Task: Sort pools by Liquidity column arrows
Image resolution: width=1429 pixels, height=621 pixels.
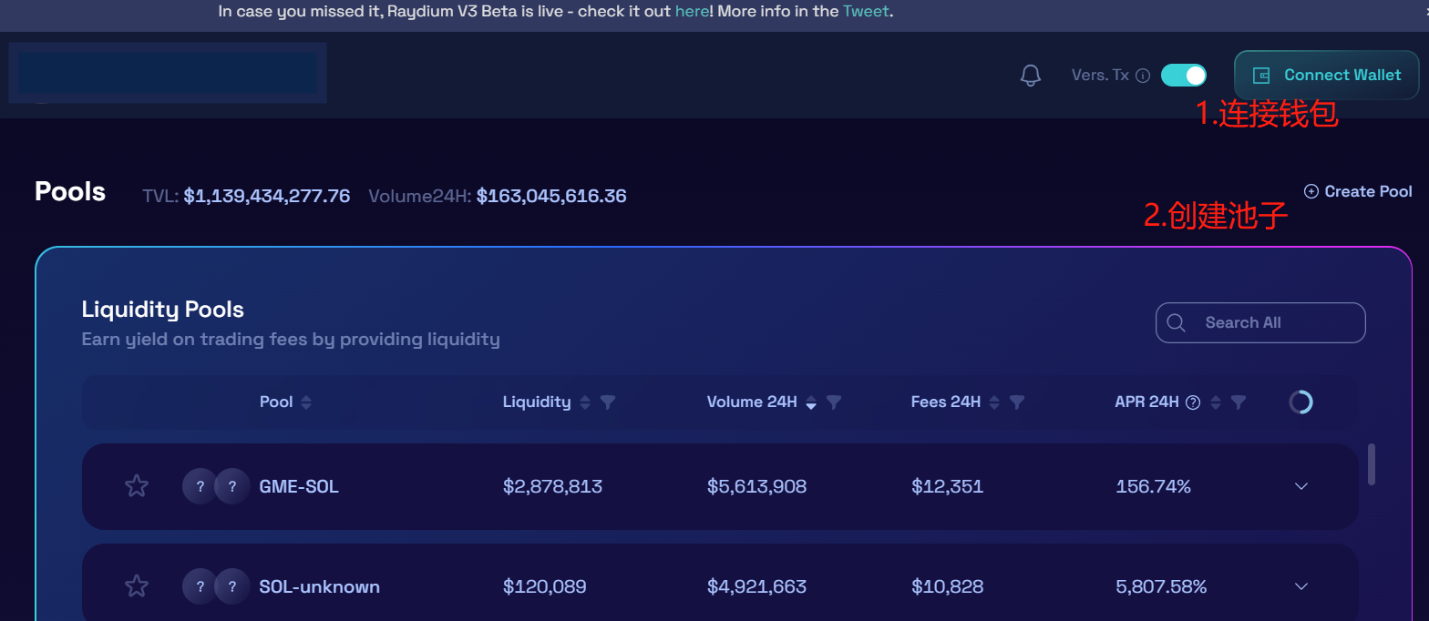Action: [585, 402]
